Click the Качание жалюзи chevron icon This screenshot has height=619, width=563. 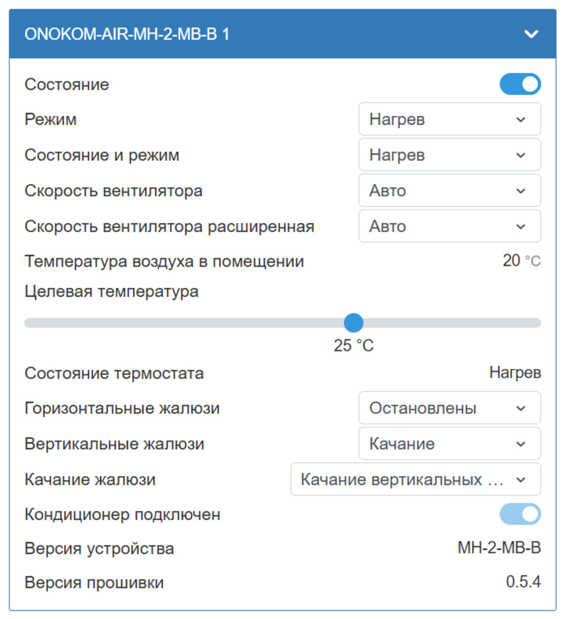[x=520, y=480]
